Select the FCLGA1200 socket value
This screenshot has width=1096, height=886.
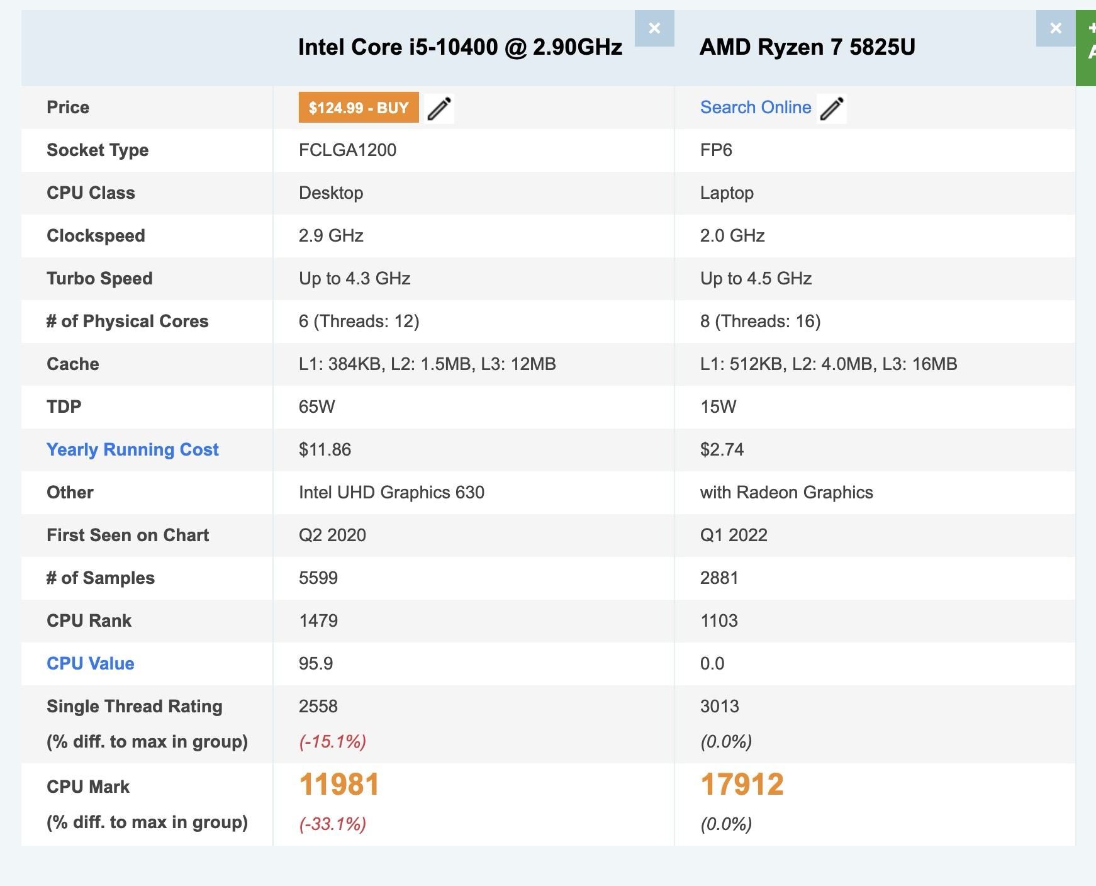(x=347, y=150)
